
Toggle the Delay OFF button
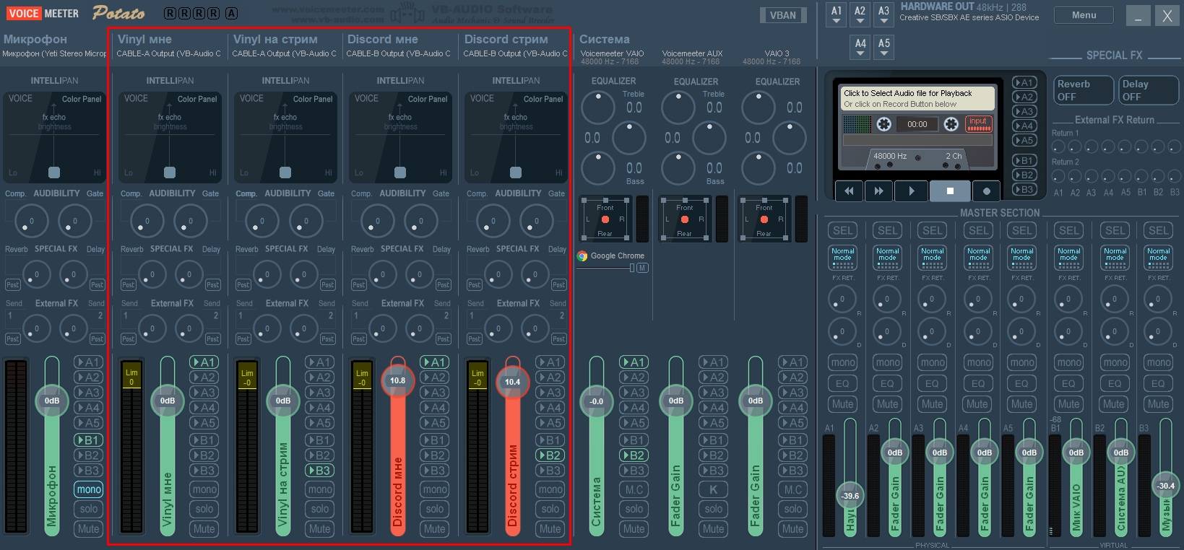pos(1148,90)
